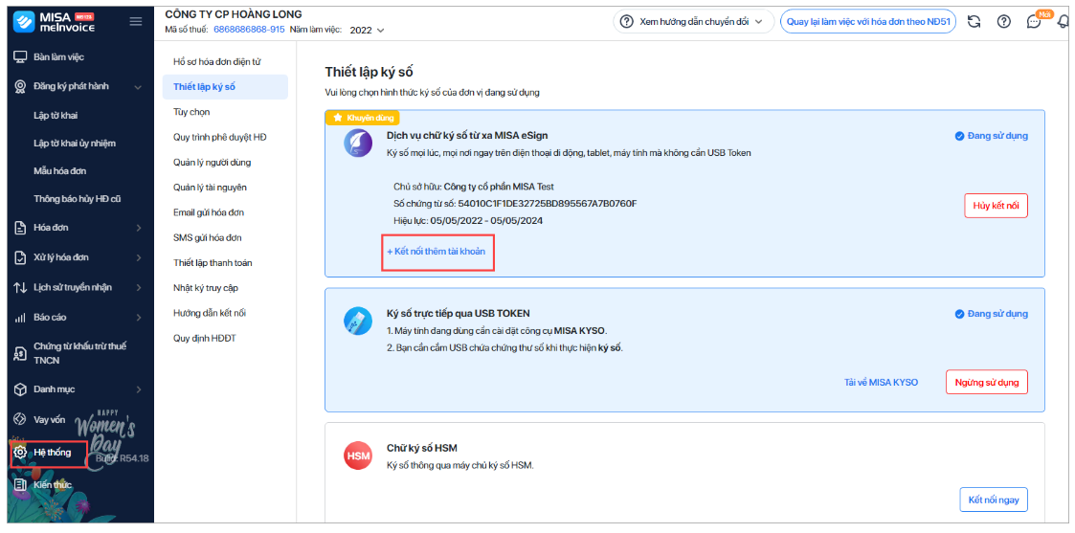Image resolution: width=1075 pixels, height=533 pixels.
Task: Open help via question mark icon
Action: tap(1004, 21)
